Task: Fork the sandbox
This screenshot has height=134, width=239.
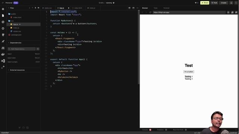Action: pos(214,3)
